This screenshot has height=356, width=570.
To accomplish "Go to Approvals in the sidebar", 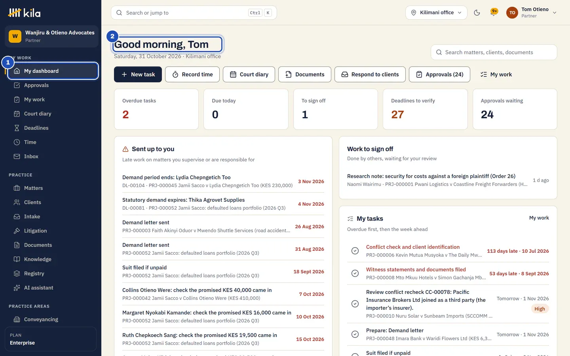I will [53, 85].
